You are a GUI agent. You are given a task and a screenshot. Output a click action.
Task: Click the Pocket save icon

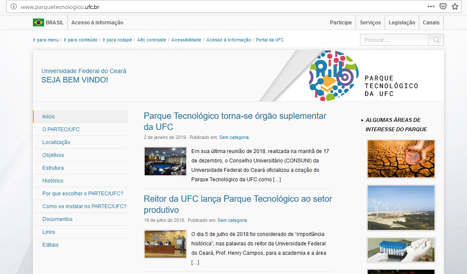443,7
